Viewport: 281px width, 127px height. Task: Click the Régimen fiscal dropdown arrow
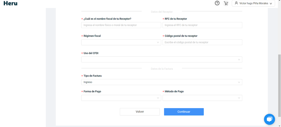click(x=158, y=42)
